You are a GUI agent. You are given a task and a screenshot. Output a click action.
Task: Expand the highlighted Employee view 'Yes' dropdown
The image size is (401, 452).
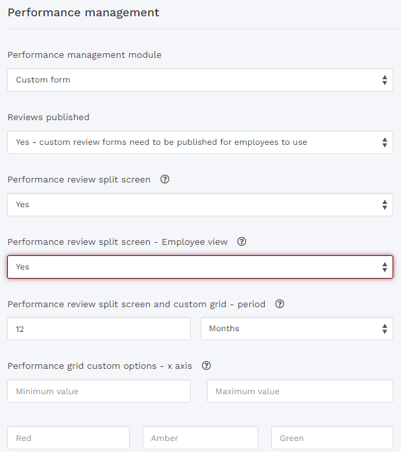[200, 267]
